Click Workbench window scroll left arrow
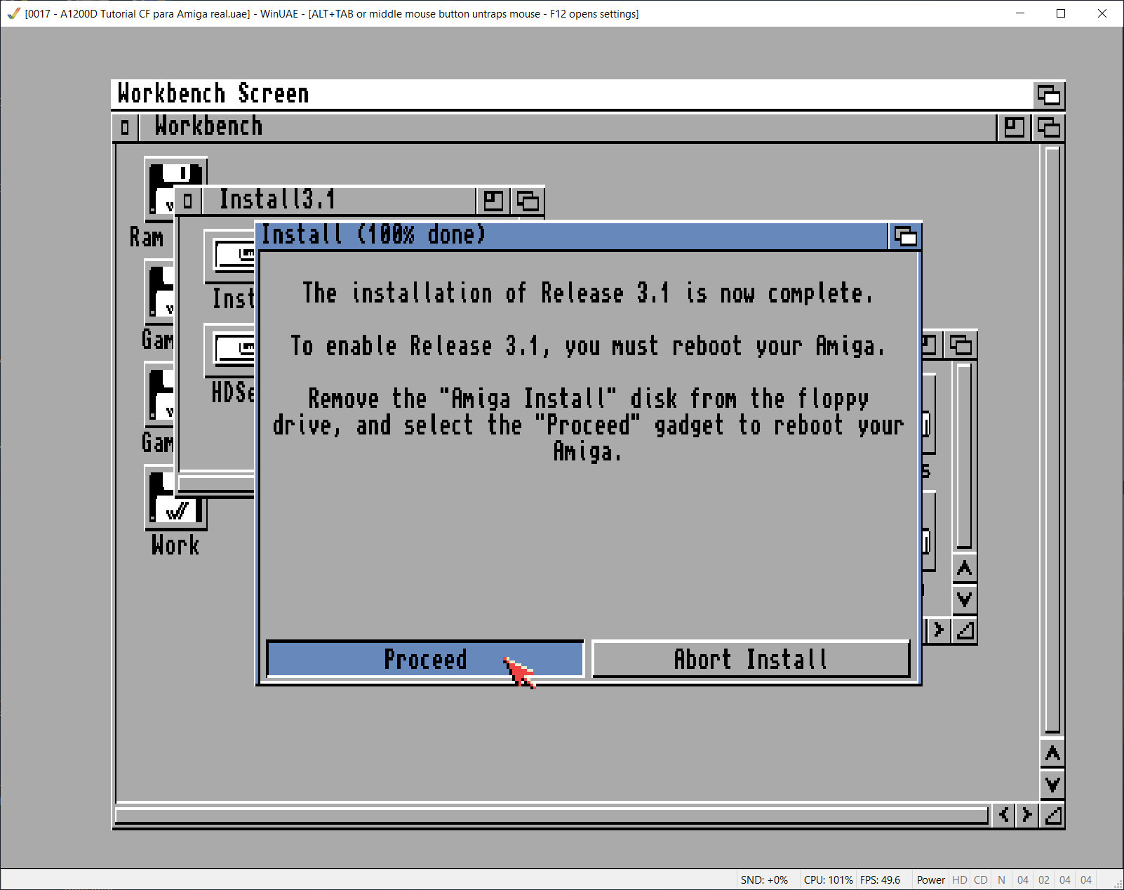Viewport: 1124px width, 890px height. (x=1004, y=814)
